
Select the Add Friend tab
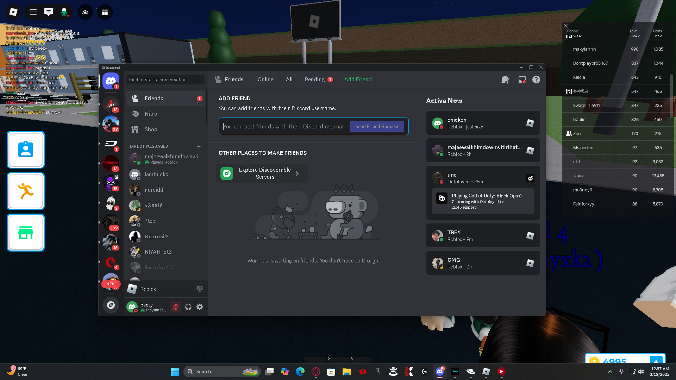(358, 80)
